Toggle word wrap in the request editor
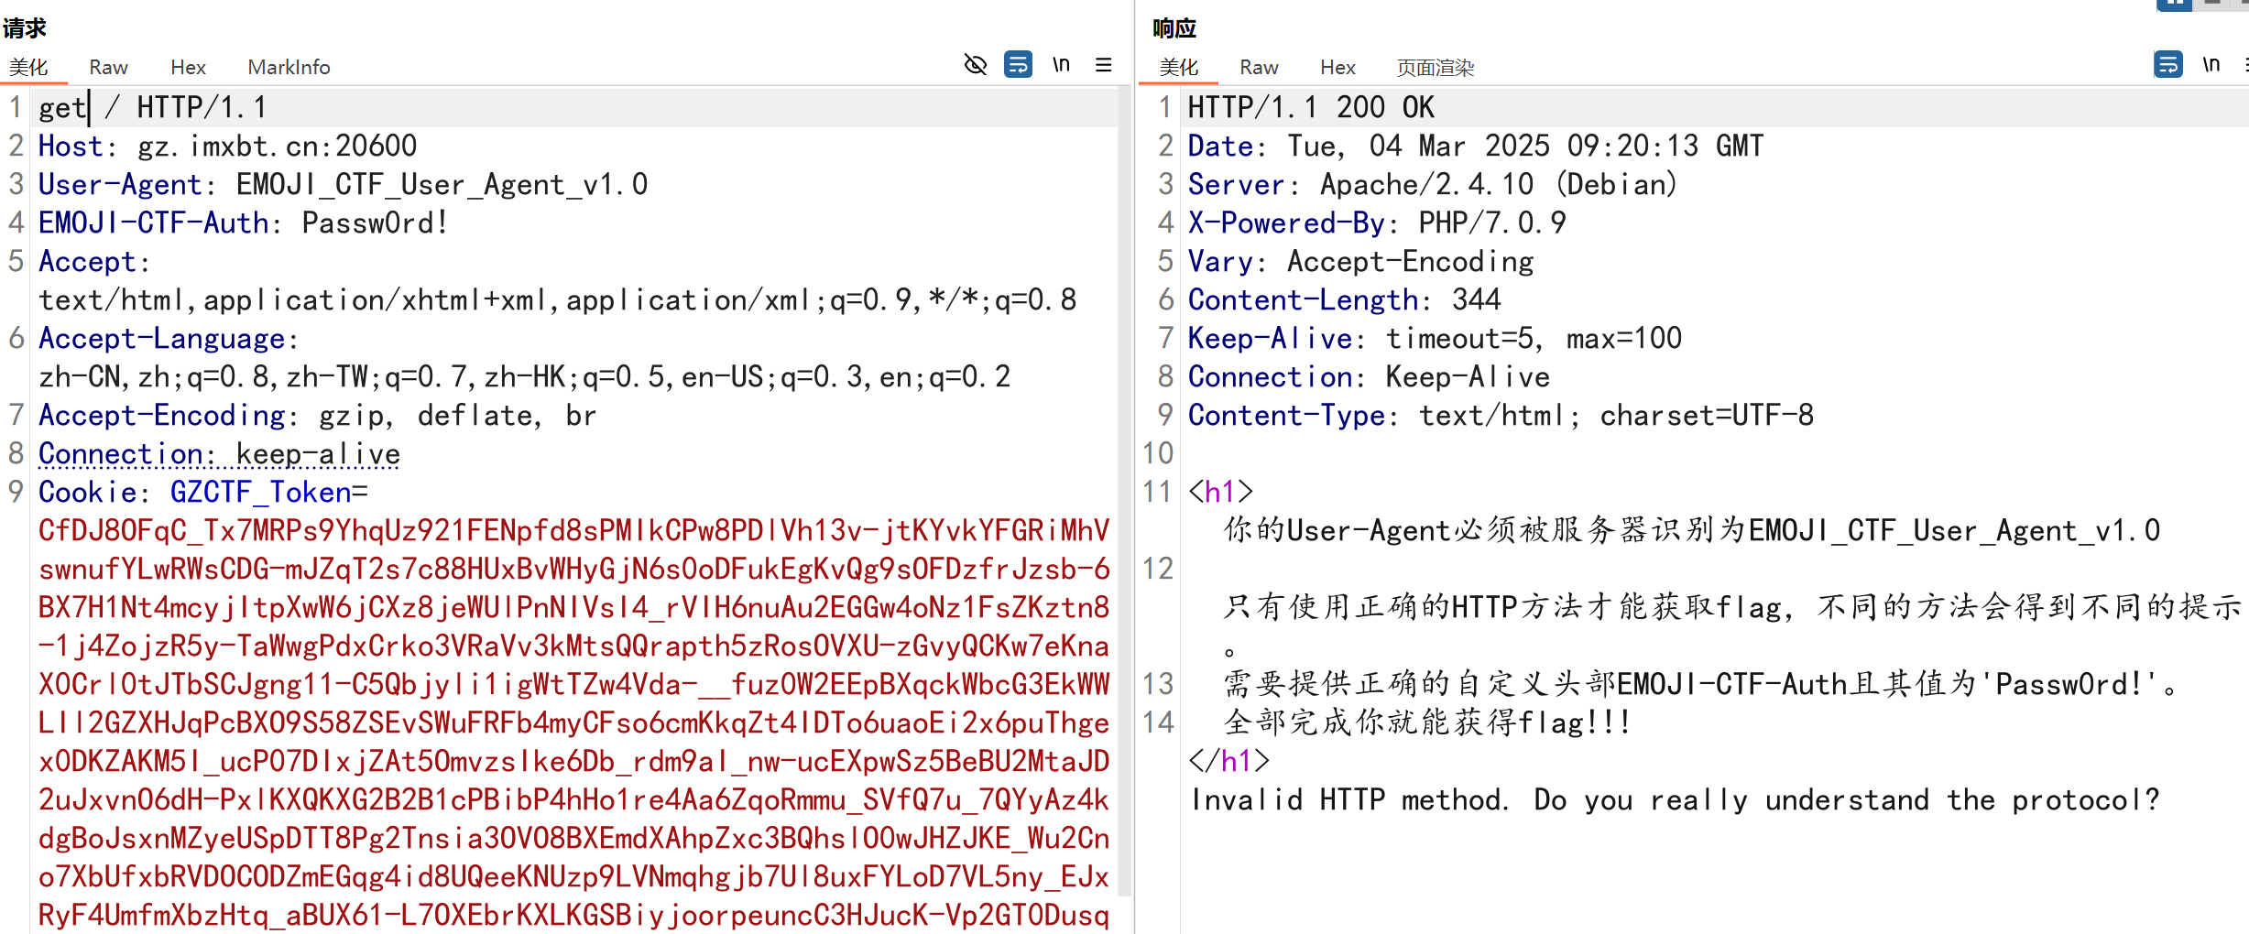This screenshot has height=934, width=2249. pyautogui.click(x=1018, y=64)
